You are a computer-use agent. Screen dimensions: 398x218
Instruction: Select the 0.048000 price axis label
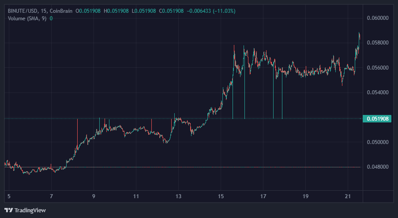378,167
